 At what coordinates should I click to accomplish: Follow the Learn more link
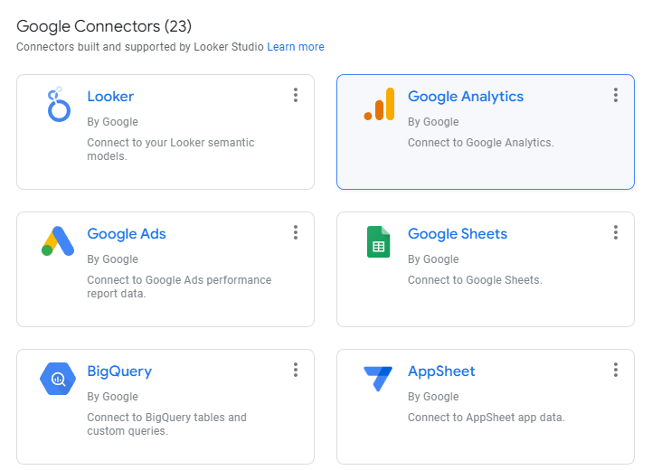coord(296,47)
